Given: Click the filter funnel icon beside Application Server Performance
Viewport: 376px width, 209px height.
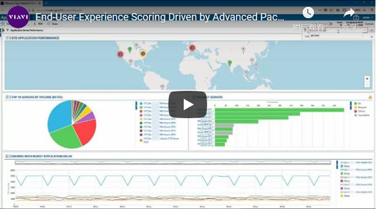Looking at the screenshot, I should (x=7, y=30).
